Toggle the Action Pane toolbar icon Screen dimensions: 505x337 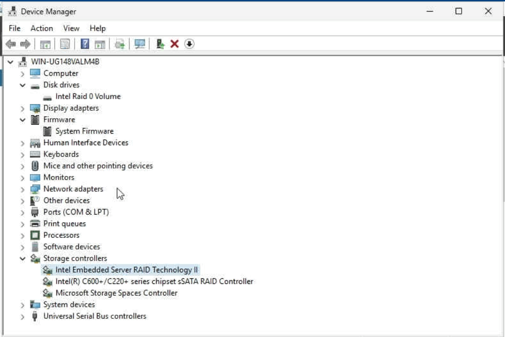click(x=100, y=44)
